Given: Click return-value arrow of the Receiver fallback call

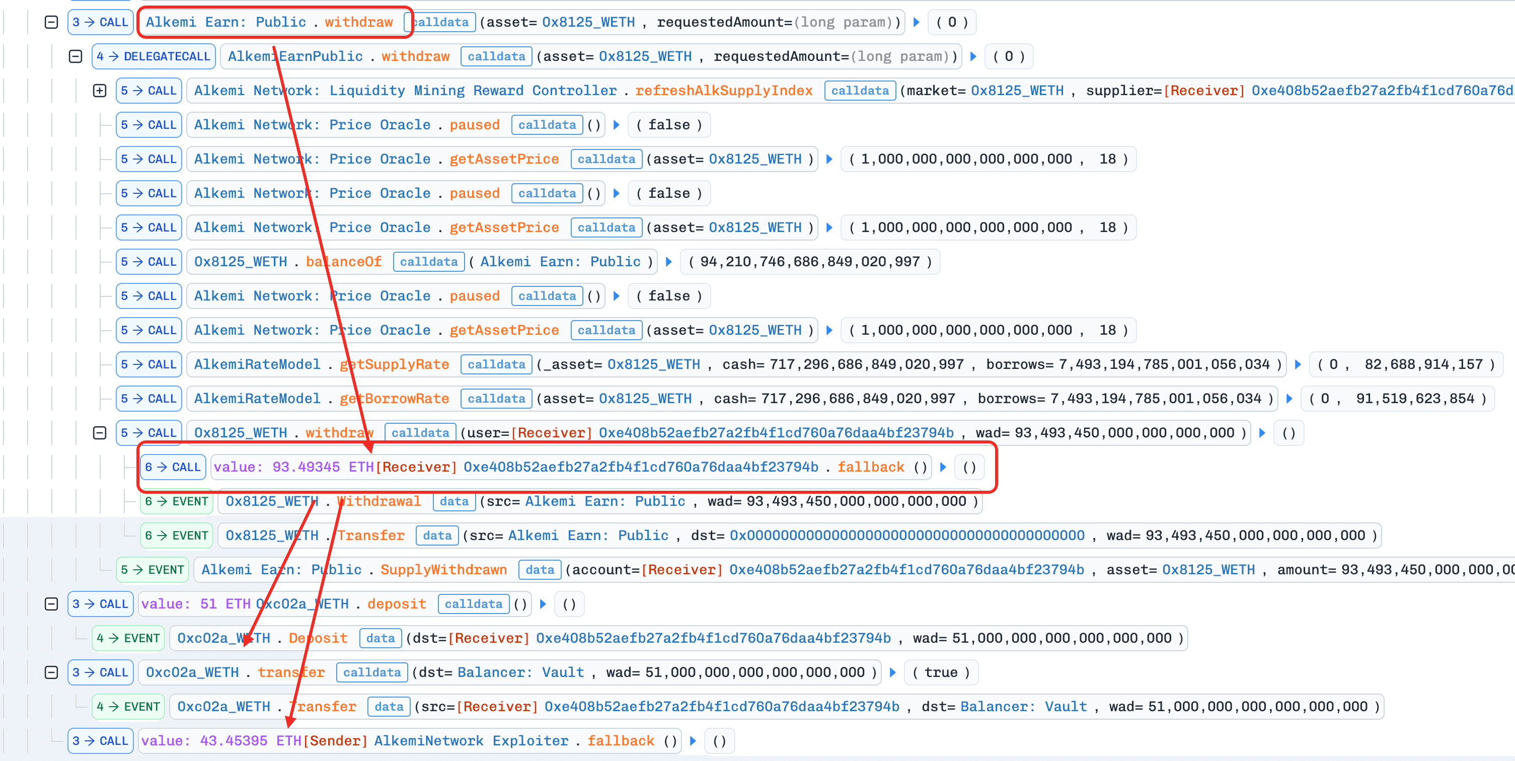Looking at the screenshot, I should [x=943, y=467].
